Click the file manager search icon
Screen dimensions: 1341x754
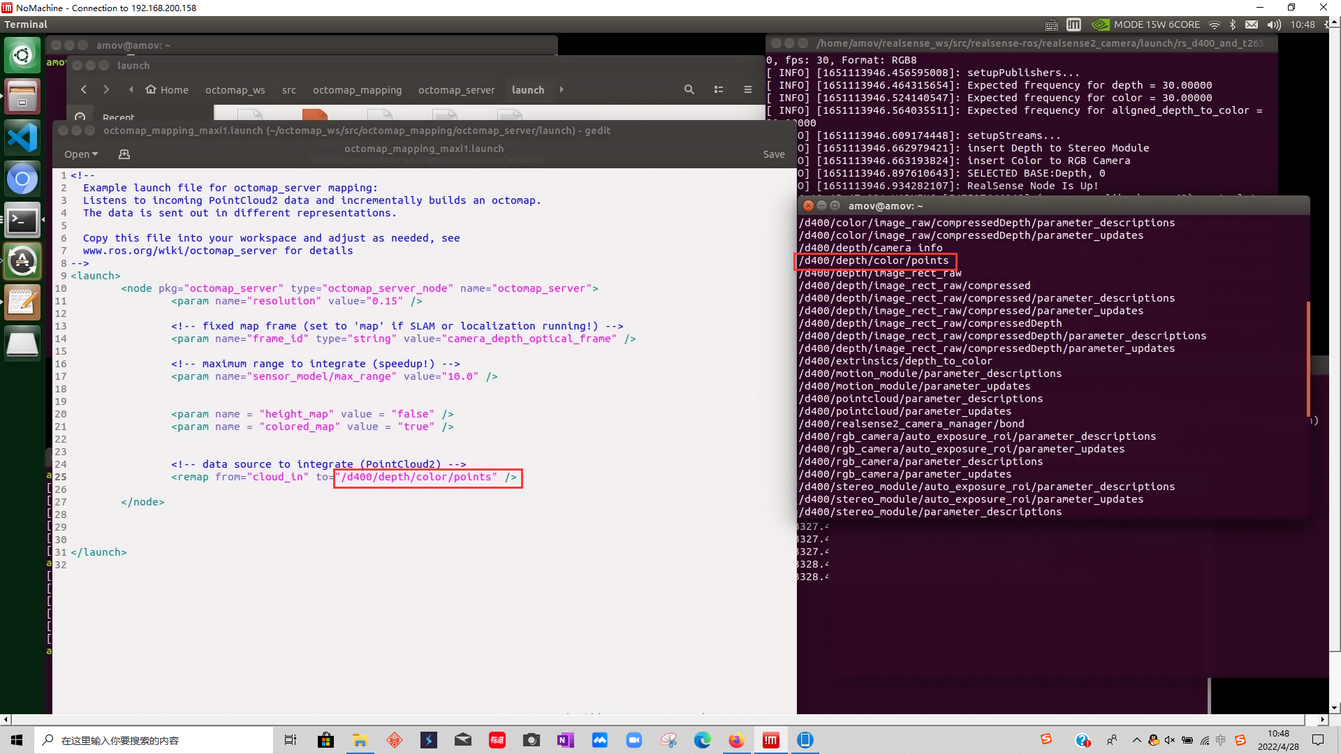[689, 89]
